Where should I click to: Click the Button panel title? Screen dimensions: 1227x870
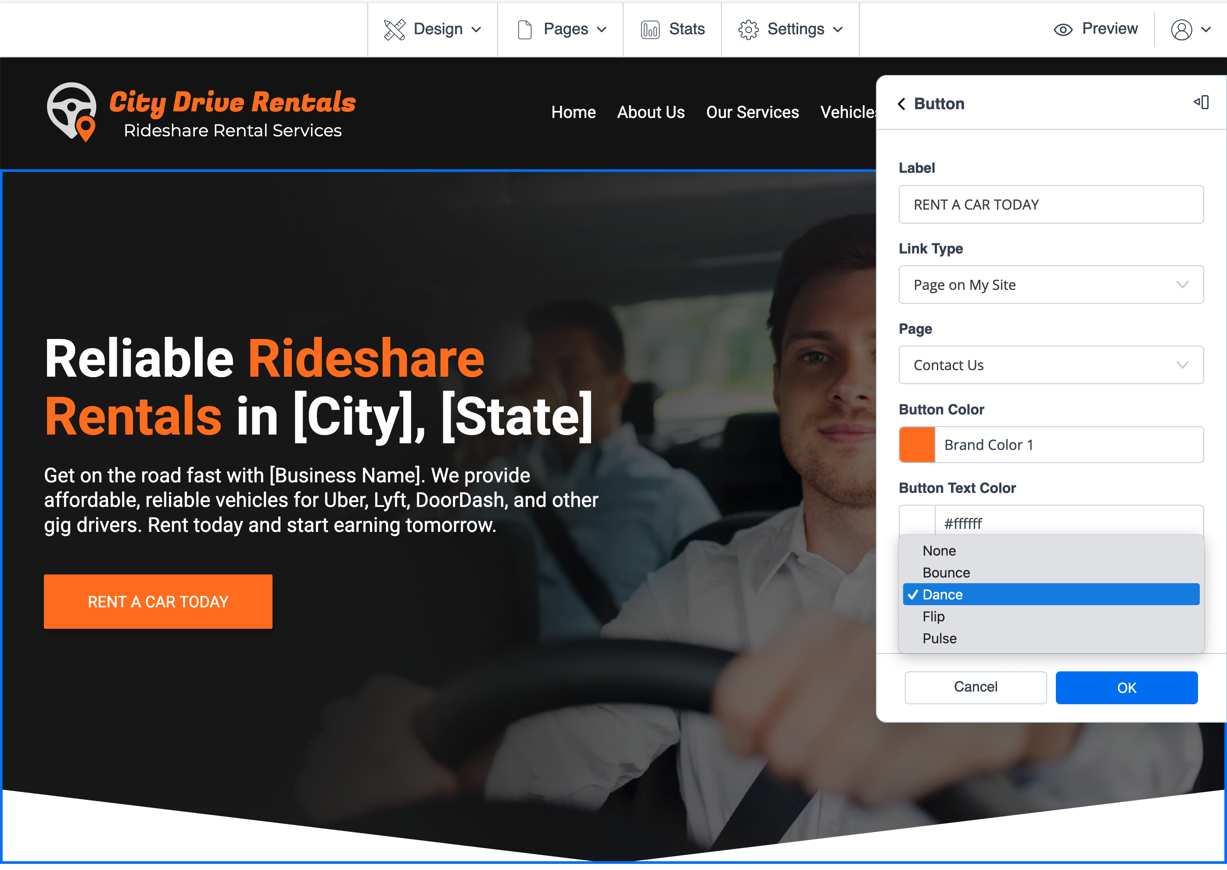pos(939,103)
